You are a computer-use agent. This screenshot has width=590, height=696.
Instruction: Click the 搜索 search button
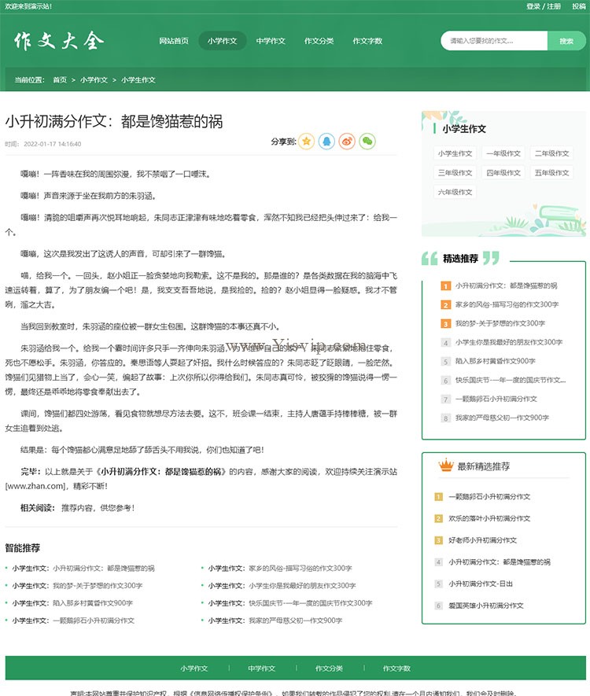pos(566,41)
